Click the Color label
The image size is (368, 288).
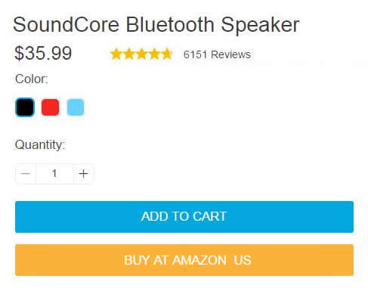tap(32, 79)
